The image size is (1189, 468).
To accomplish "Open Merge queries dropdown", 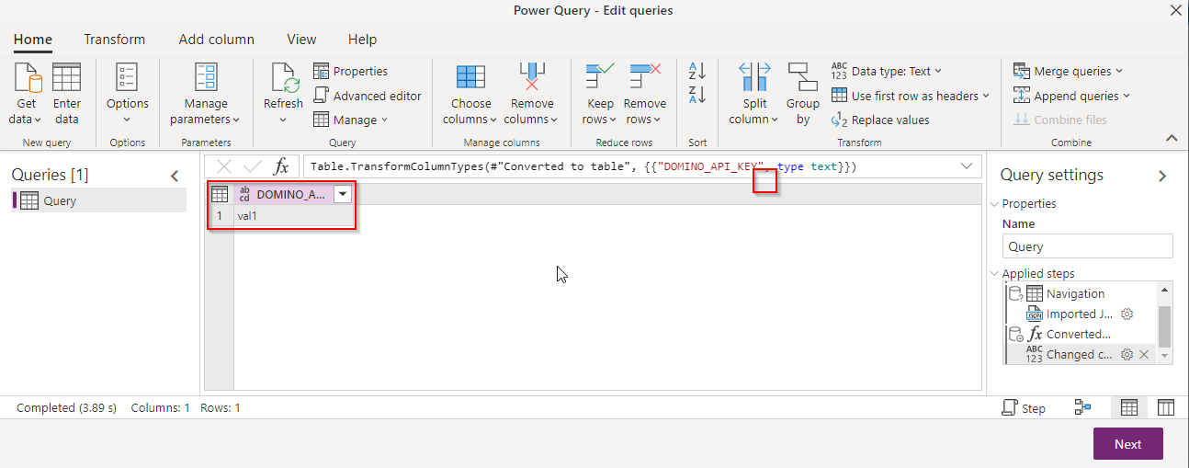I will click(1068, 71).
